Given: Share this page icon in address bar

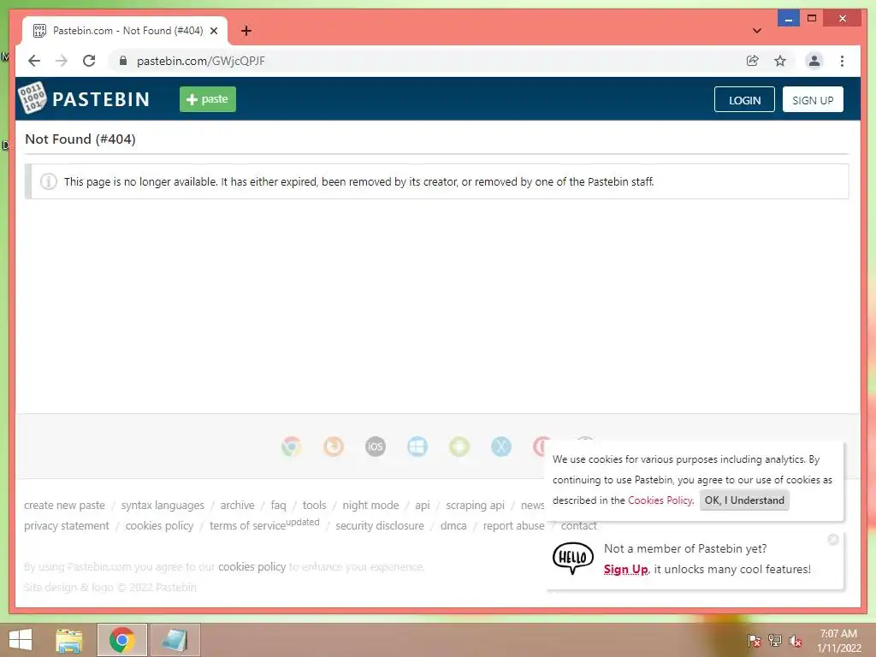Looking at the screenshot, I should pyautogui.click(x=753, y=61).
